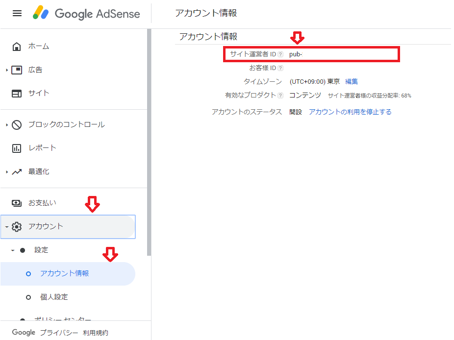Click the Optimization trend arrow icon
Image resolution: width=454 pixels, height=340 pixels.
click(17, 172)
